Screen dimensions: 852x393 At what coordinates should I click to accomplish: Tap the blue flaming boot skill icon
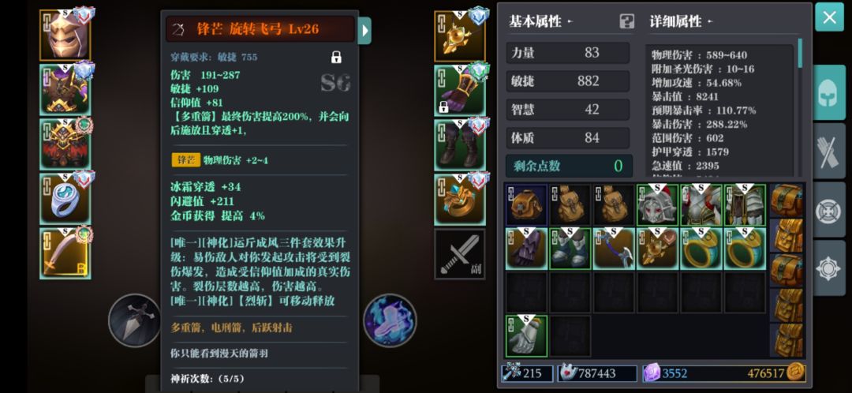point(390,320)
